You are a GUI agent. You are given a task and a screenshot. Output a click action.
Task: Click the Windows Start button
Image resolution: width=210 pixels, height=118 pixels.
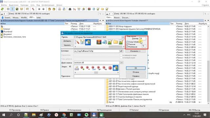pyautogui.click(x=4, y=115)
